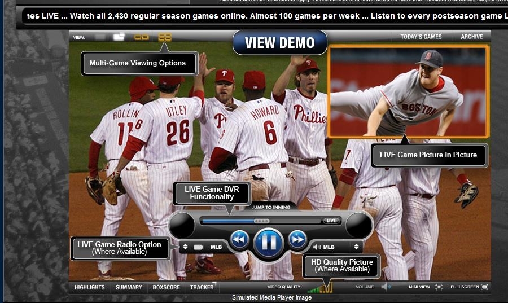Jump to LIVE on the timeline
Image resolution: width=508 pixels, height=303 pixels.
coord(331,221)
